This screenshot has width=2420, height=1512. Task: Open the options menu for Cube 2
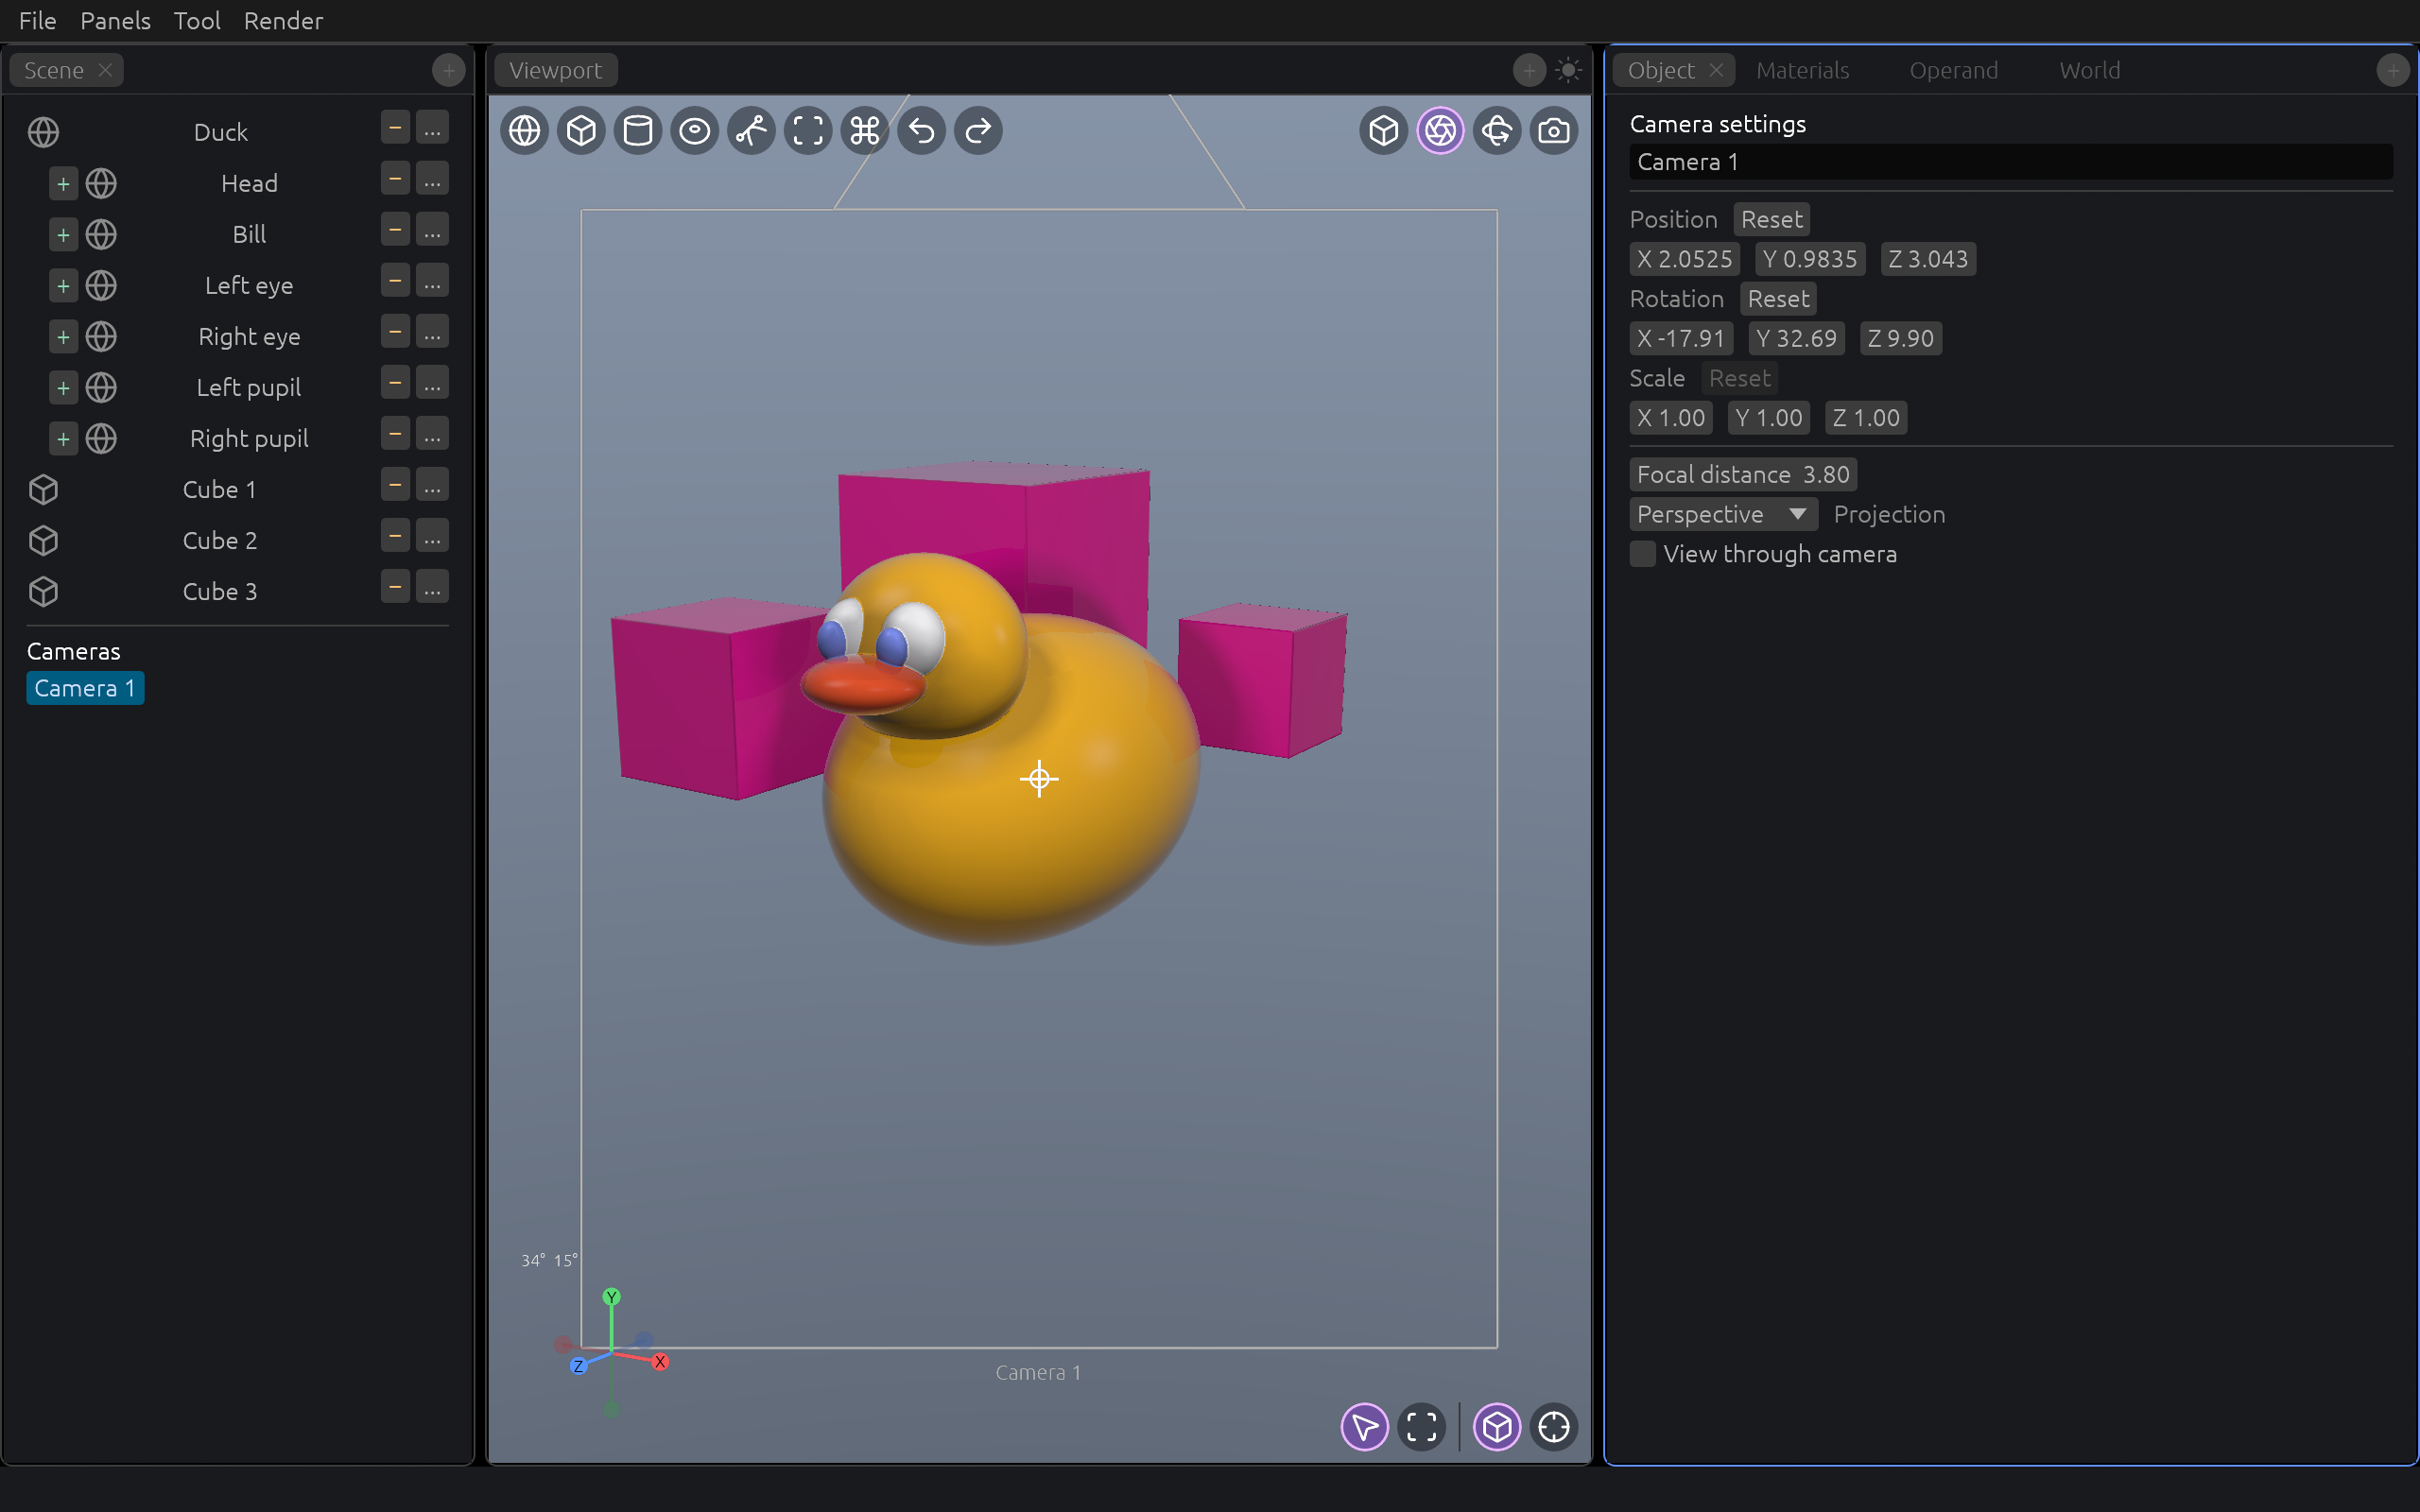tap(432, 536)
